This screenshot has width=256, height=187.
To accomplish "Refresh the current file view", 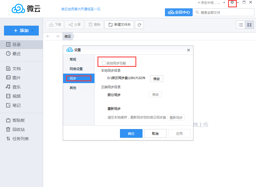I will 139,25.
